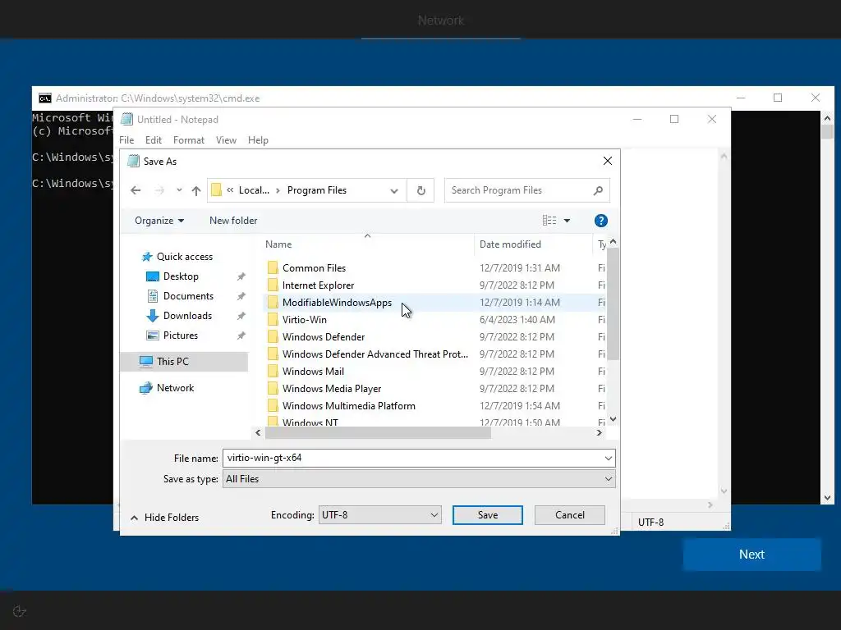This screenshot has width=841, height=630.
Task: Open Notepad Format menu
Action: 189,140
